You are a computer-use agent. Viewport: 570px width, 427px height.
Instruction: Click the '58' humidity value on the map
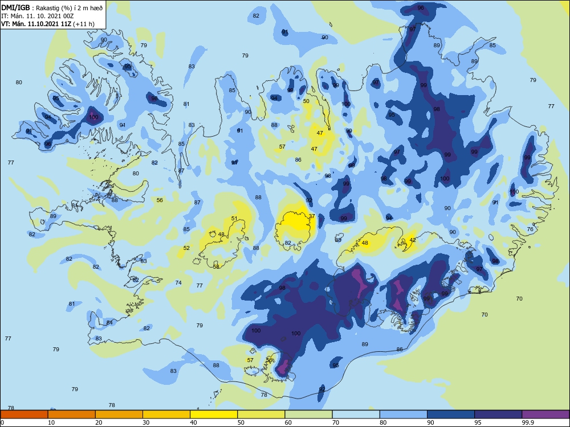[x=216, y=266]
